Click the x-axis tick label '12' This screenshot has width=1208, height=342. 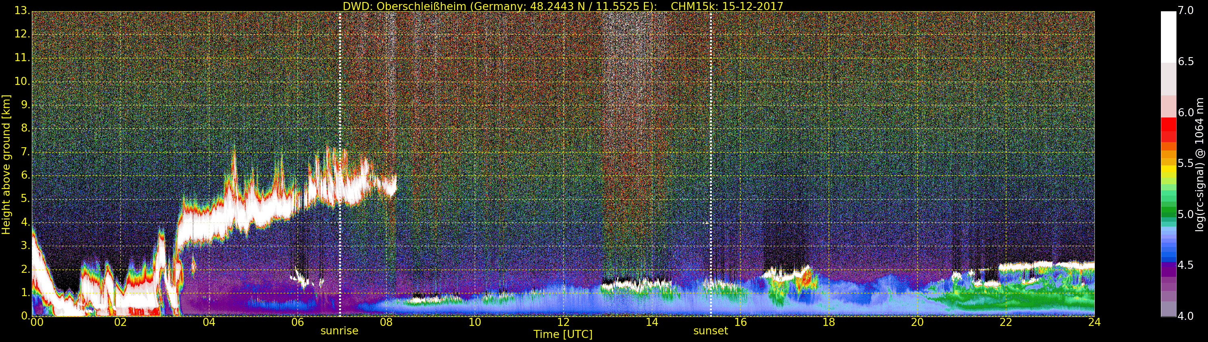click(563, 322)
